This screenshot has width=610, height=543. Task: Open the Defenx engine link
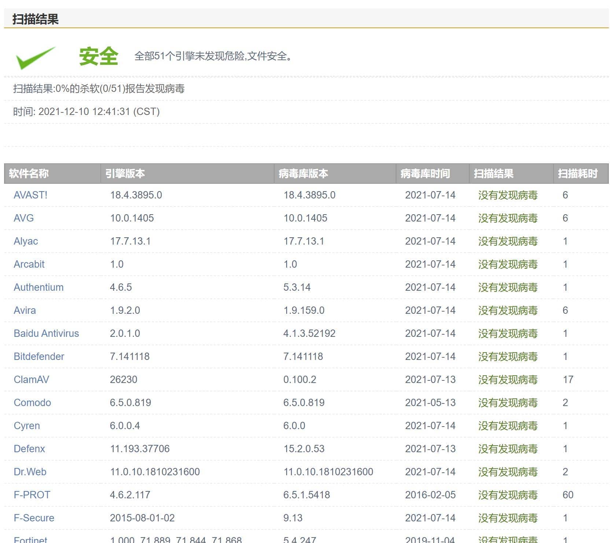[x=29, y=449]
